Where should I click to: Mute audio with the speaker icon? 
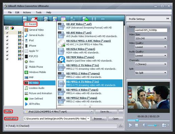click(x=144, y=125)
